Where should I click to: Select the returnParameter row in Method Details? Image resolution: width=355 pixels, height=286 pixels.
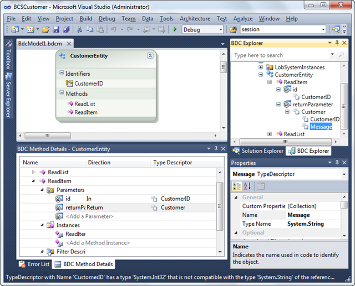click(118, 207)
